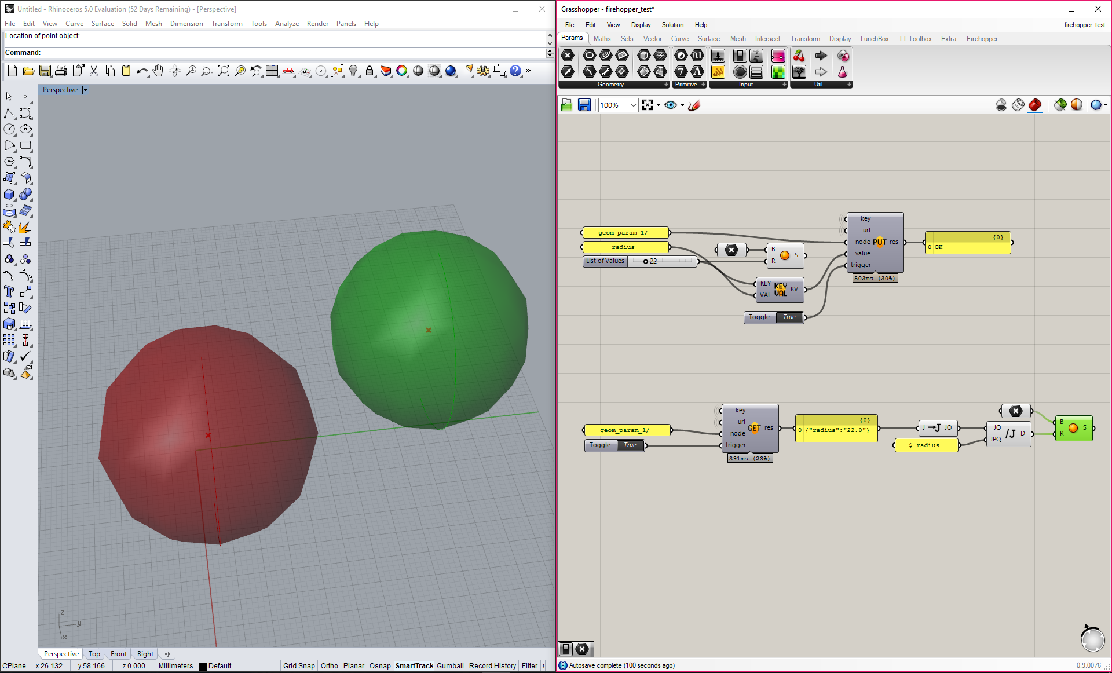The image size is (1112, 673).
Task: Select the Circle tool in Rhino sidebar
Action: pos(9,129)
